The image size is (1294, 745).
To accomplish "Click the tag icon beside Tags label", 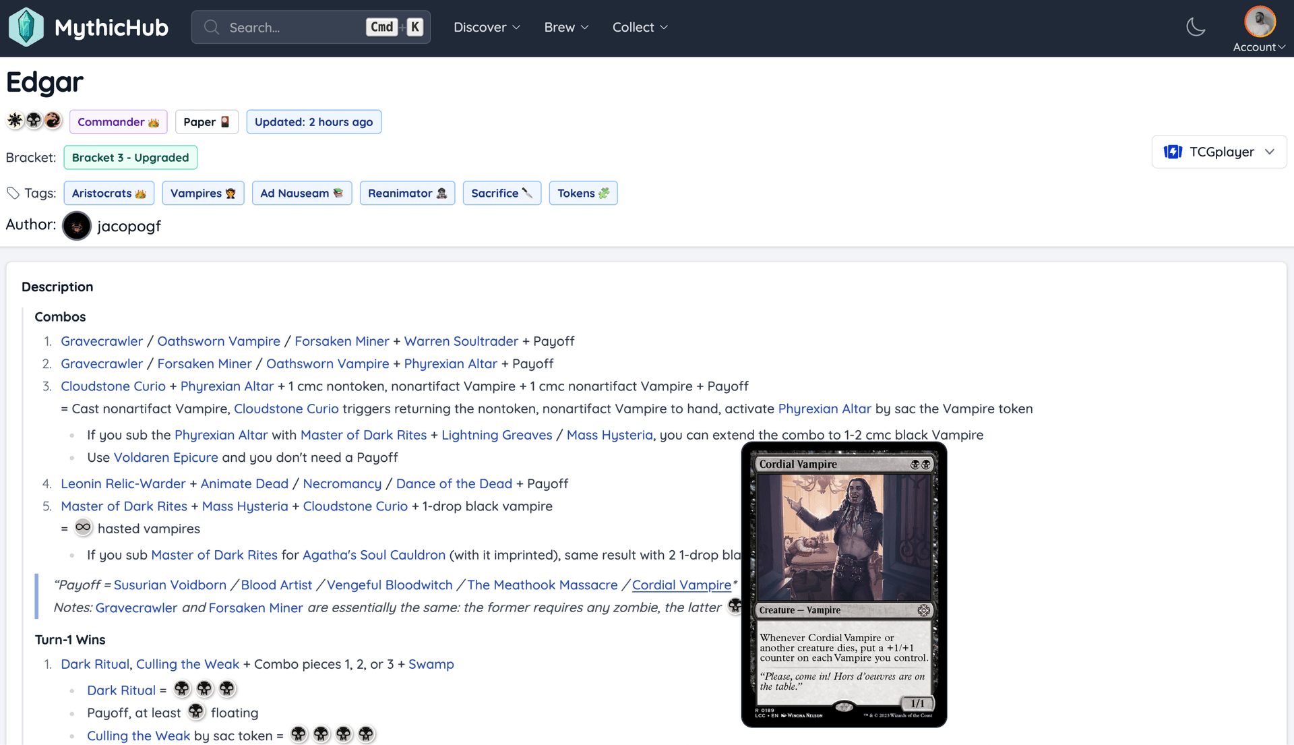I will pyautogui.click(x=13, y=193).
